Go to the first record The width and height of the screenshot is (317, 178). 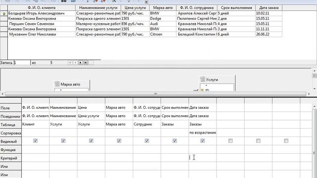tap(70, 63)
